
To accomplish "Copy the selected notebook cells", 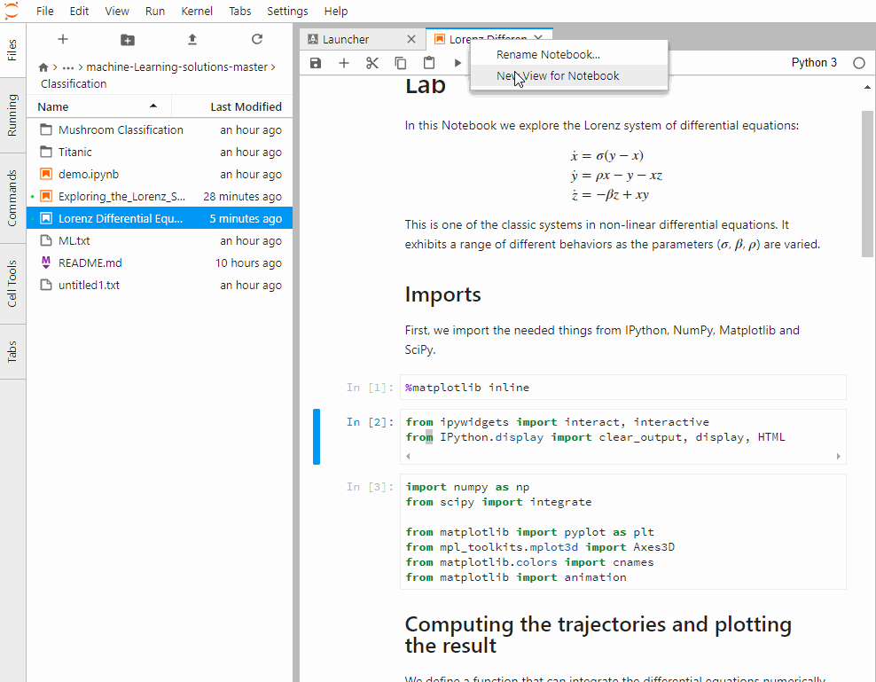I will tap(400, 62).
